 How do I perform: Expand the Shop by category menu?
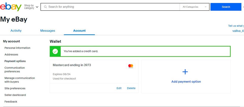click(31, 7)
